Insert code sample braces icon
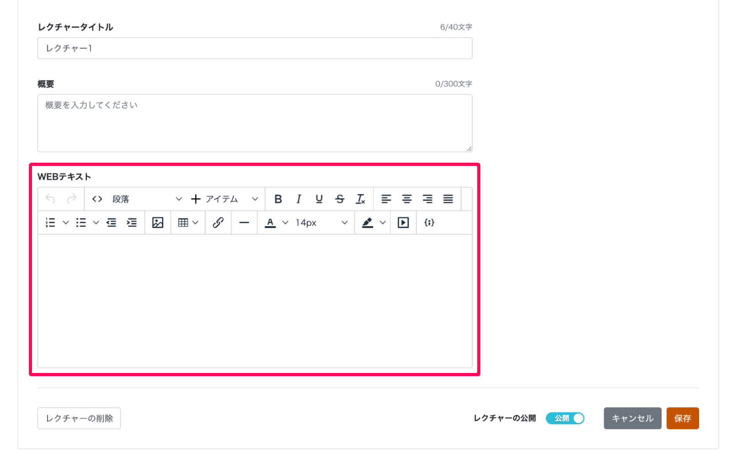This screenshot has width=738, height=463. tap(429, 223)
